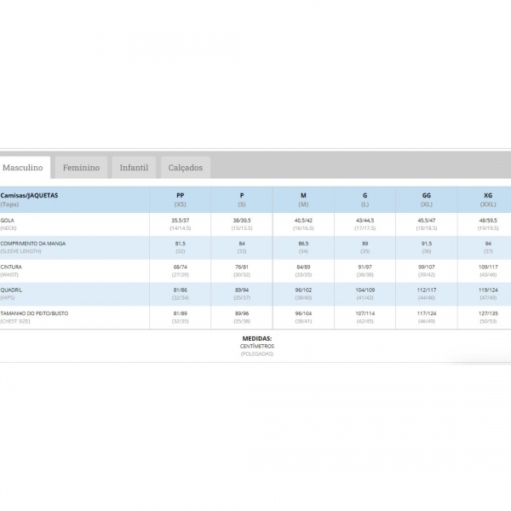Image resolution: width=511 pixels, height=511 pixels.
Task: Click the G size waist cell 91/97
Action: pos(365,267)
